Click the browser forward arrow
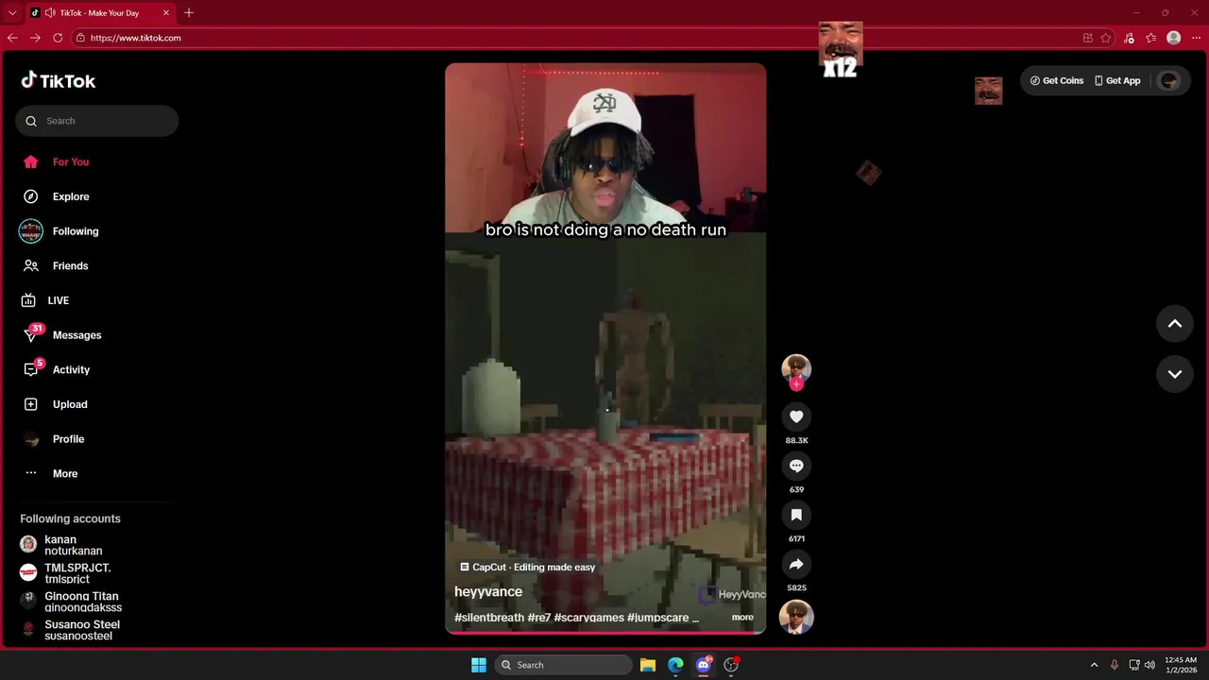The image size is (1209, 680). click(35, 38)
